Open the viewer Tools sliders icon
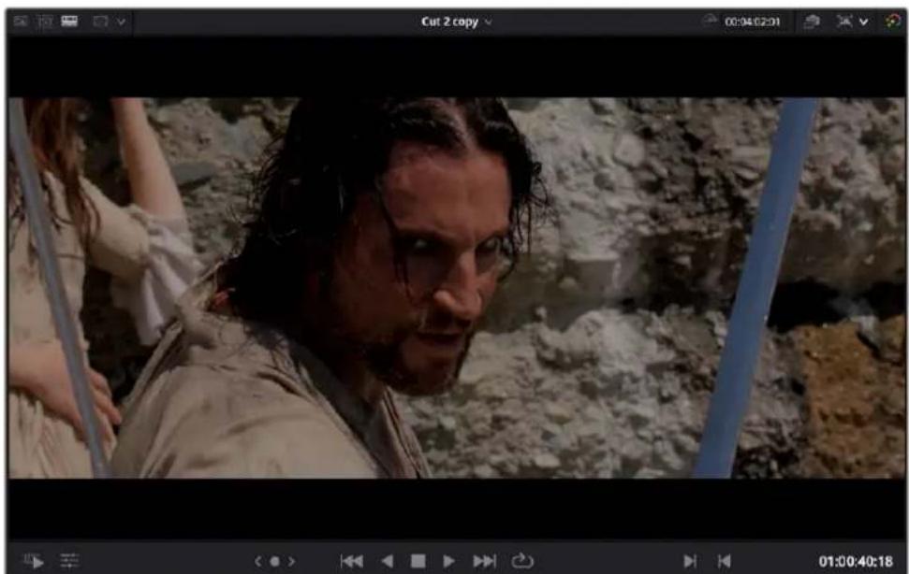The height and width of the screenshot is (574, 909). (x=69, y=560)
